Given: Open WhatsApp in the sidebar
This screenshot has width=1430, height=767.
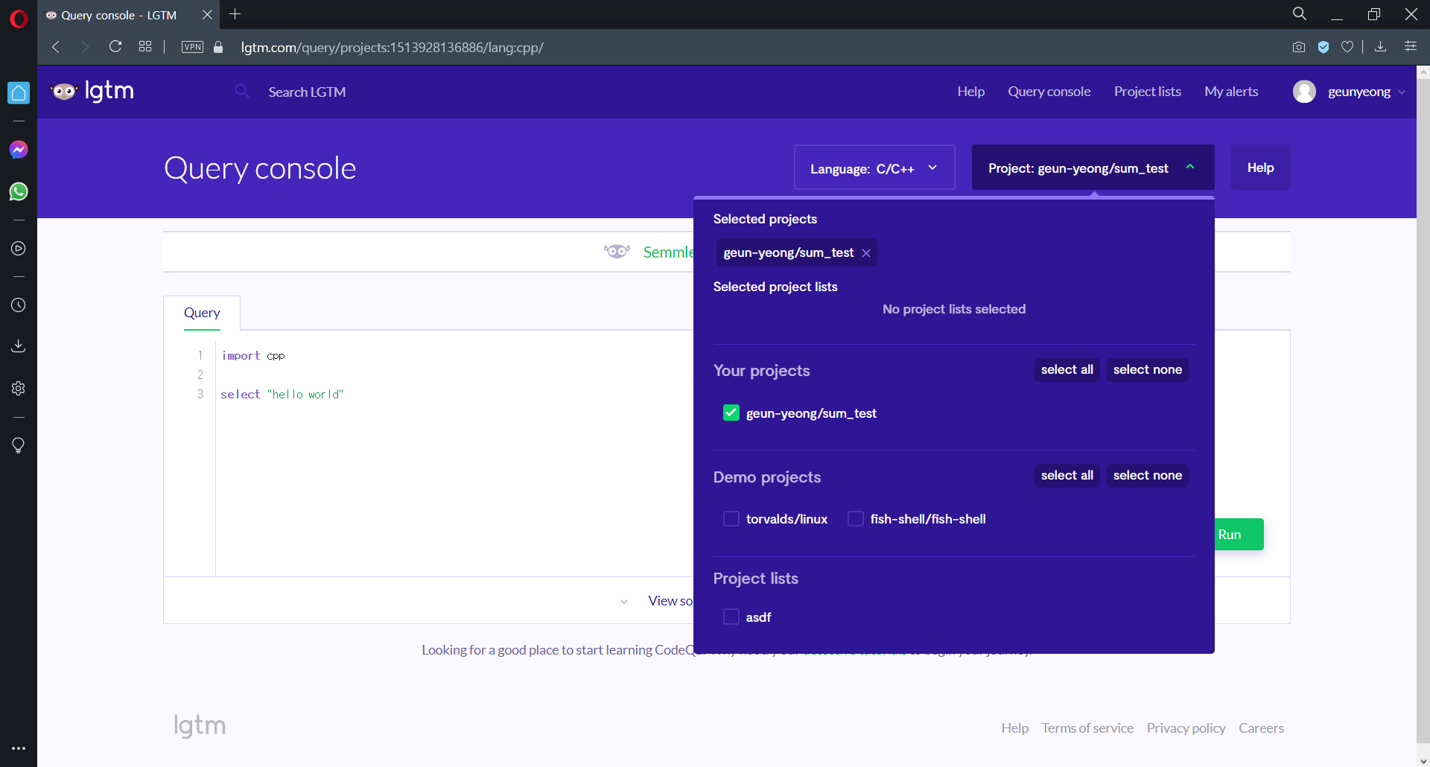Looking at the screenshot, I should pyautogui.click(x=19, y=191).
